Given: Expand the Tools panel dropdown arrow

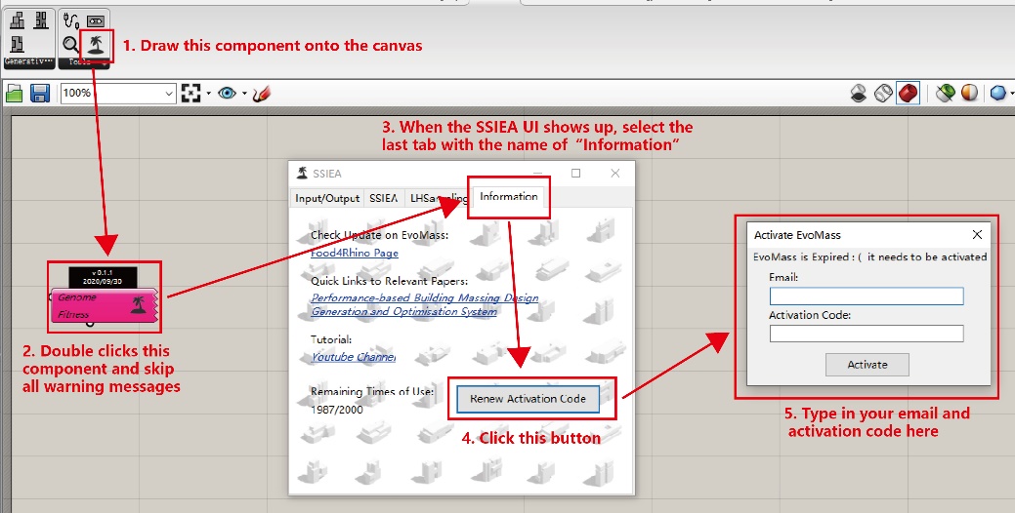Looking at the screenshot, I should pos(103,62).
